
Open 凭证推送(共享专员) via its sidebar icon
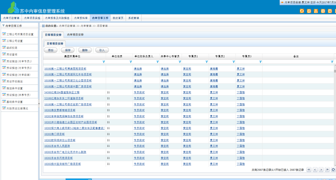[4, 95]
